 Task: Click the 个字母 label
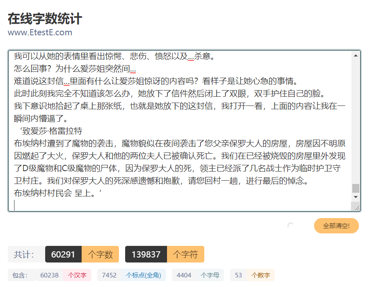(x=210, y=275)
